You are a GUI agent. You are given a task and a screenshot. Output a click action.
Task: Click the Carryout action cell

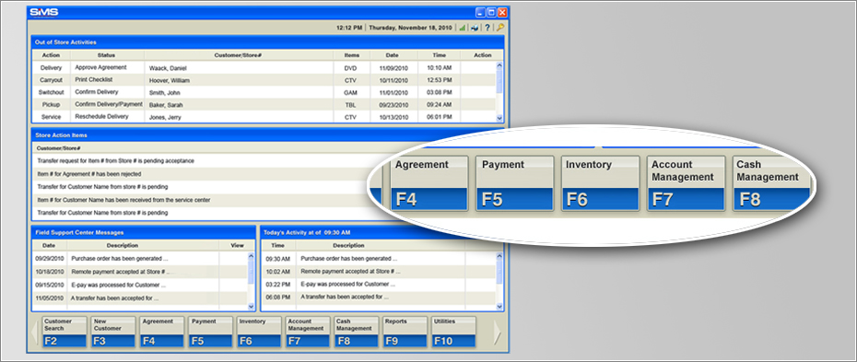pos(51,80)
